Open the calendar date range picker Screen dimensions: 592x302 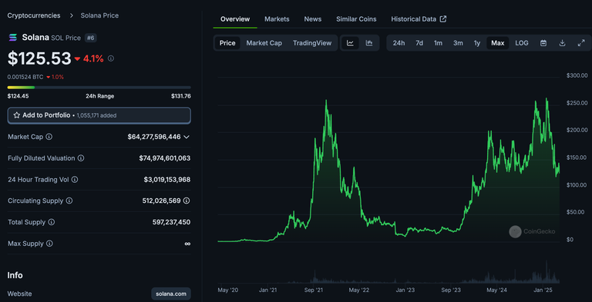coord(543,43)
